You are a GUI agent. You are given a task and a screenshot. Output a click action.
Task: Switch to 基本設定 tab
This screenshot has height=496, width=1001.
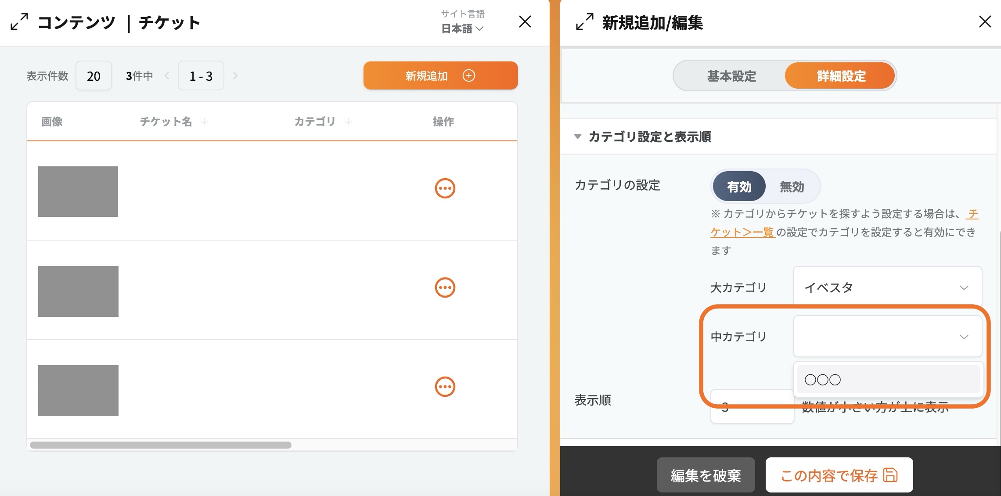tap(731, 76)
